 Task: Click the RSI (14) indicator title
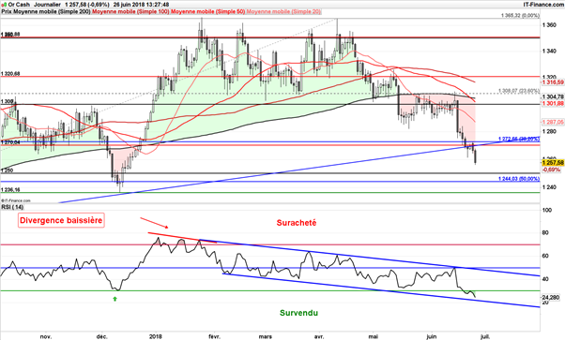point(12,207)
